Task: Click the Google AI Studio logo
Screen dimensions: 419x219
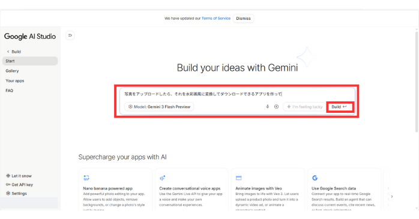Action: coord(30,37)
